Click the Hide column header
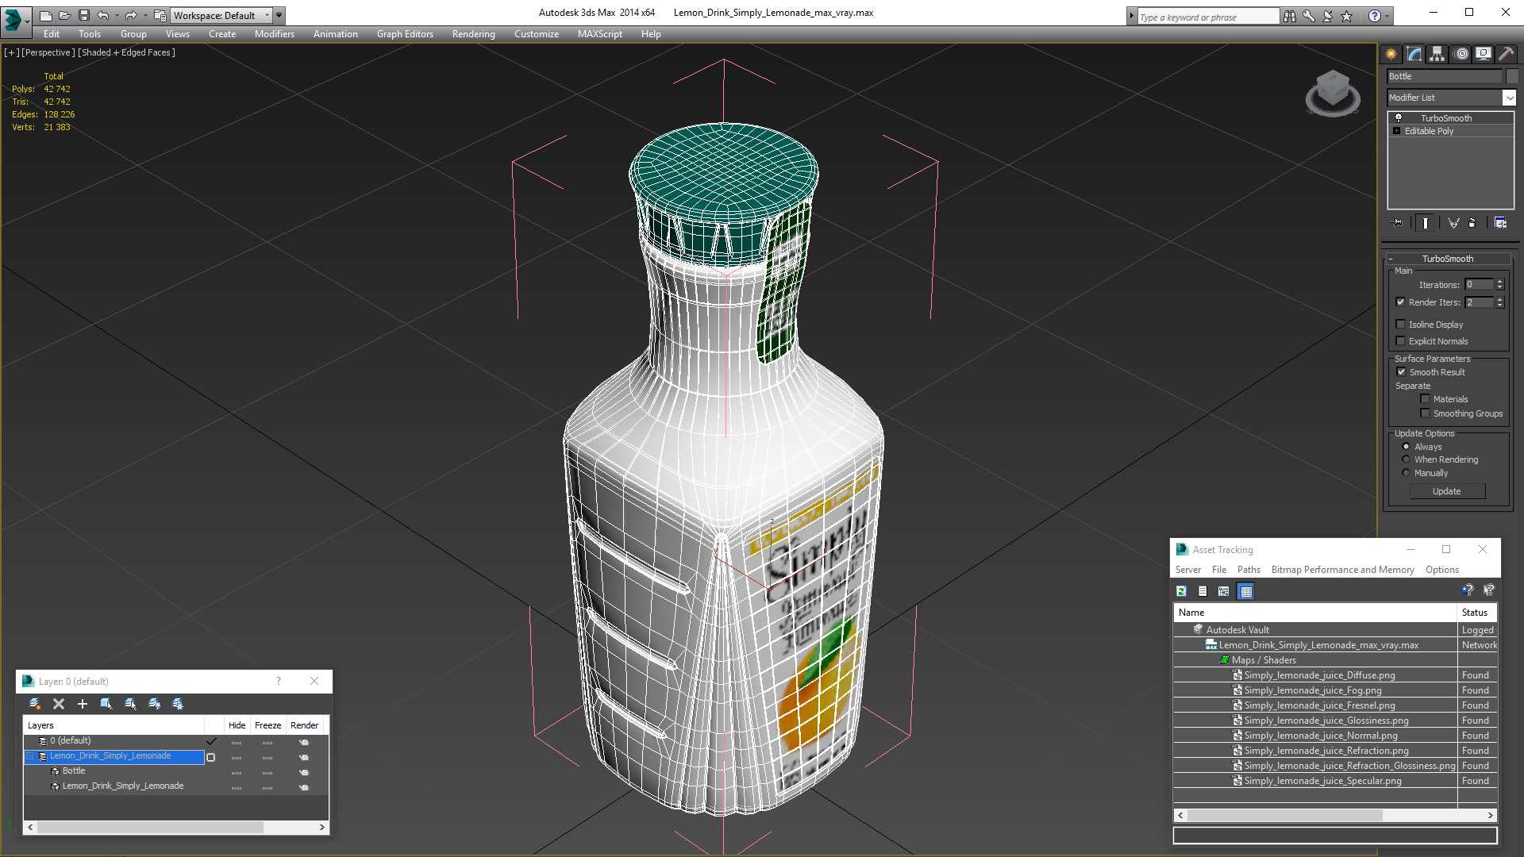This screenshot has width=1524, height=857. 237,725
